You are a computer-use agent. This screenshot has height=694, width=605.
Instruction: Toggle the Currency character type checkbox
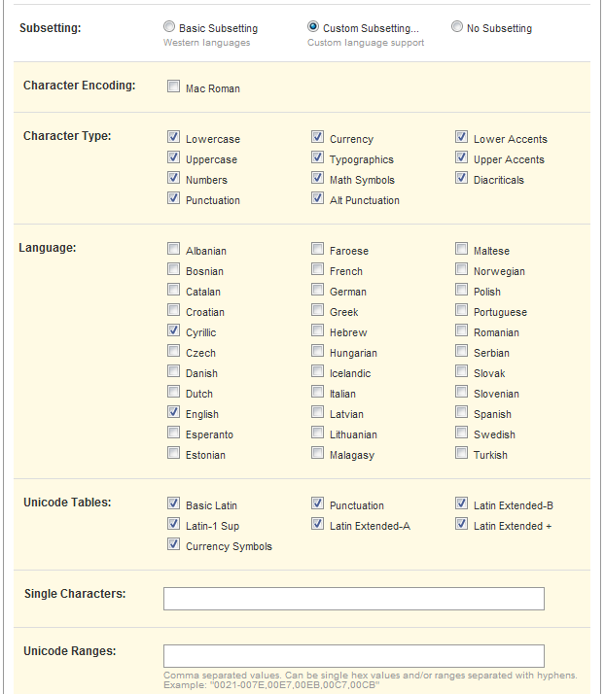tap(317, 138)
